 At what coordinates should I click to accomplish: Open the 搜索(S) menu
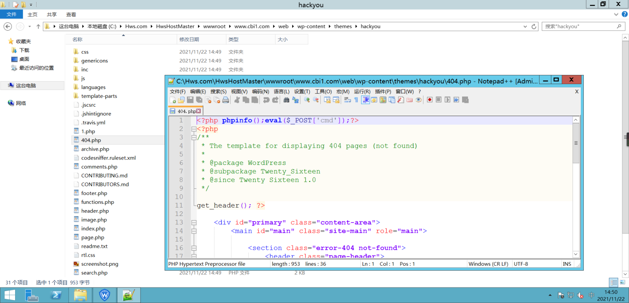point(218,91)
